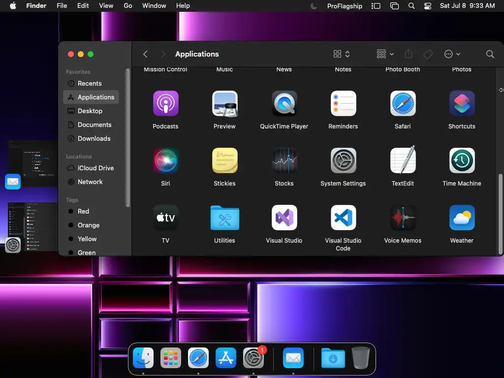Image resolution: width=504 pixels, height=378 pixels.
Task: Go forward with the forward chevron
Action: tap(163, 54)
